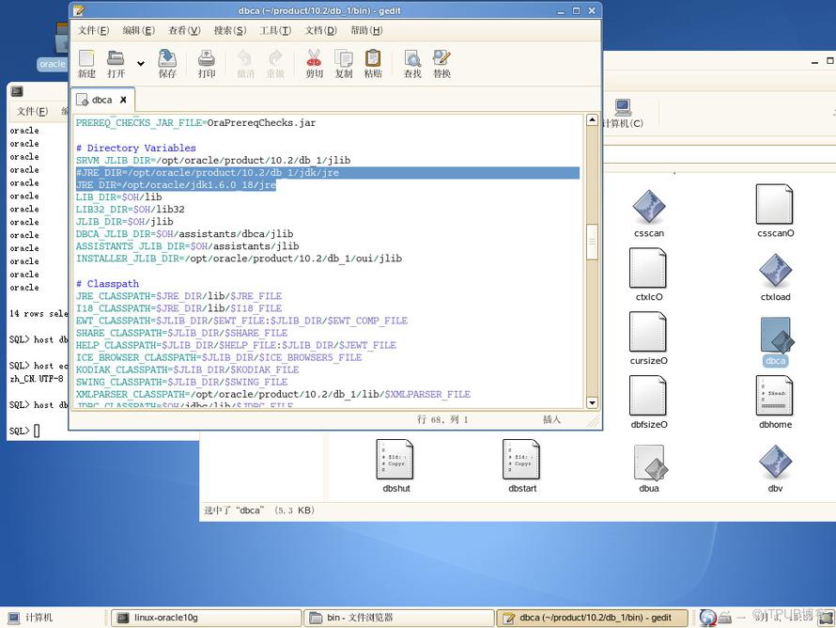Click the SQL> prompt line in terminal

pyautogui.click(x=24, y=431)
